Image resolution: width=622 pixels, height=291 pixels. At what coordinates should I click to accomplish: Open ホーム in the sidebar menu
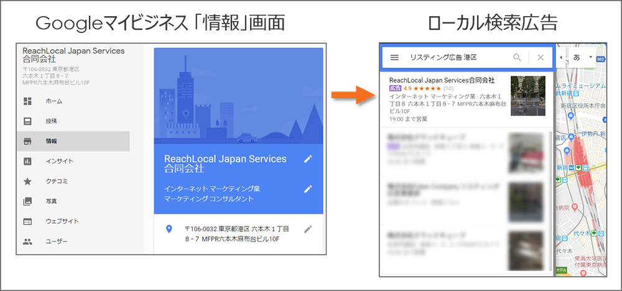54,101
